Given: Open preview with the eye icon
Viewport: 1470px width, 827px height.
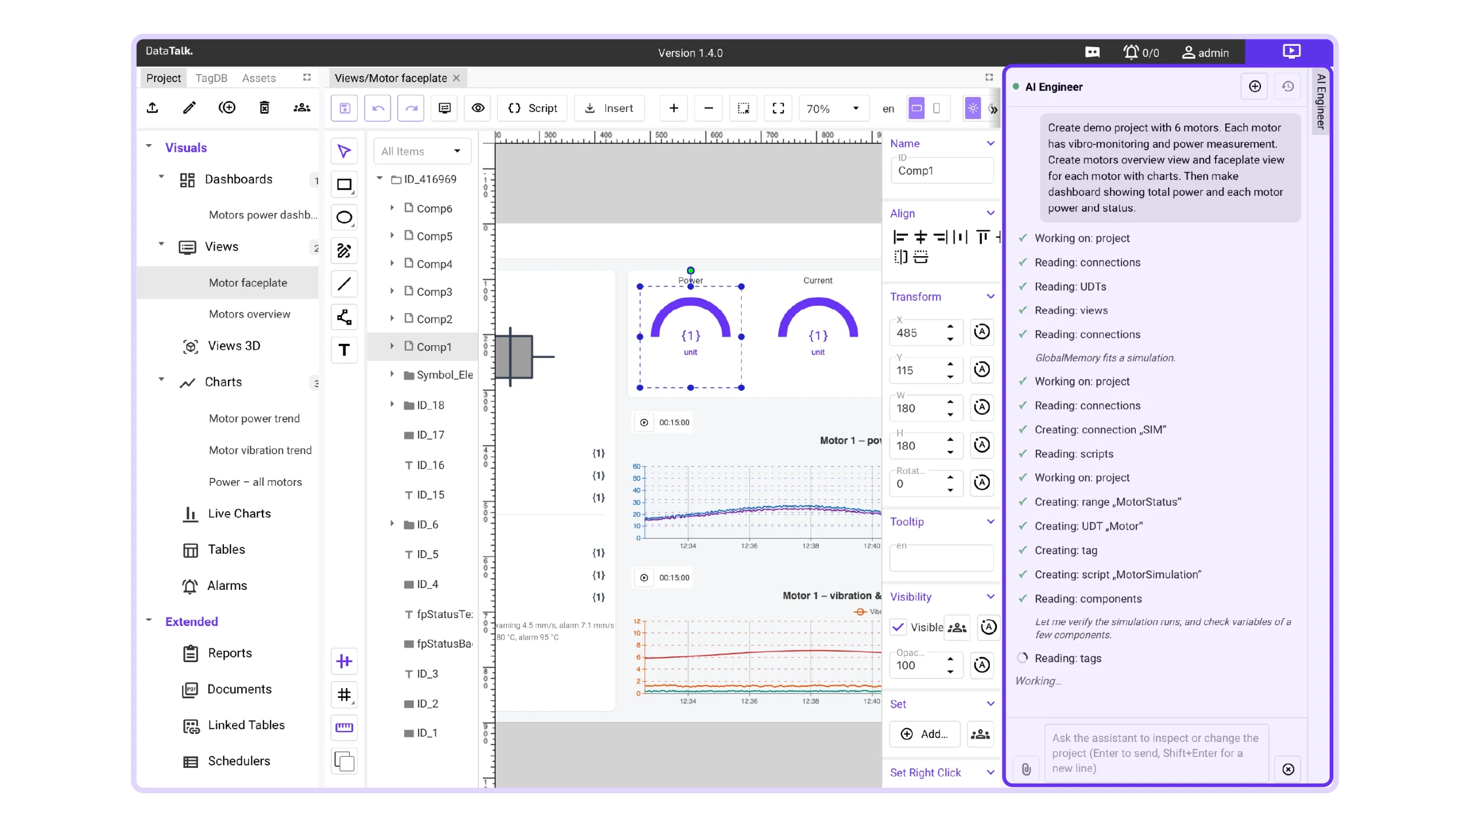Looking at the screenshot, I should tap(478, 108).
